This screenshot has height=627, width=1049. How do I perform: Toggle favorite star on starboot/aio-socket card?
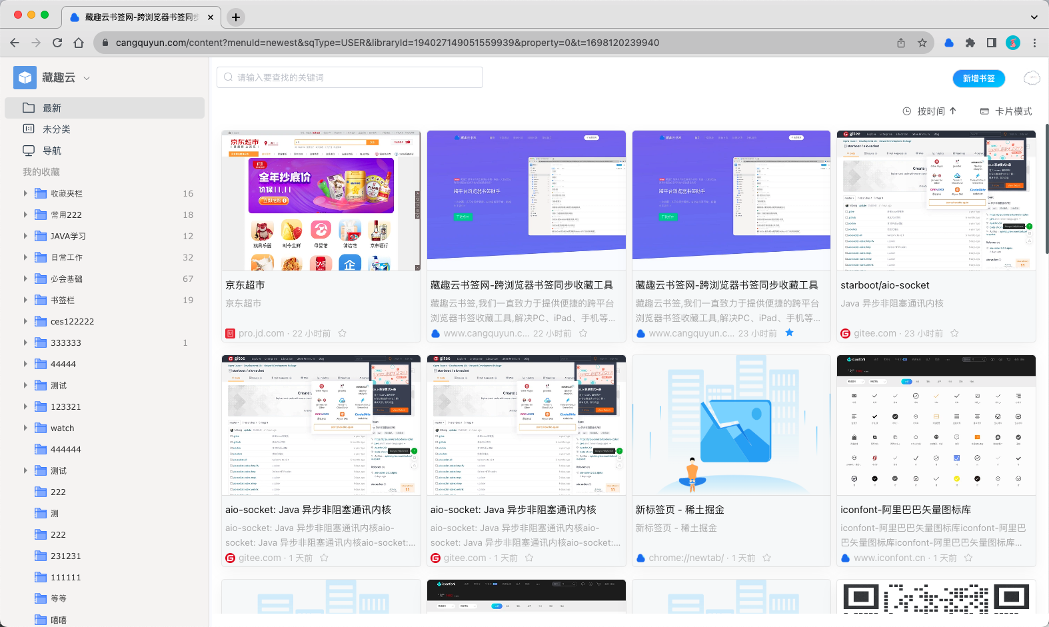coord(954,333)
